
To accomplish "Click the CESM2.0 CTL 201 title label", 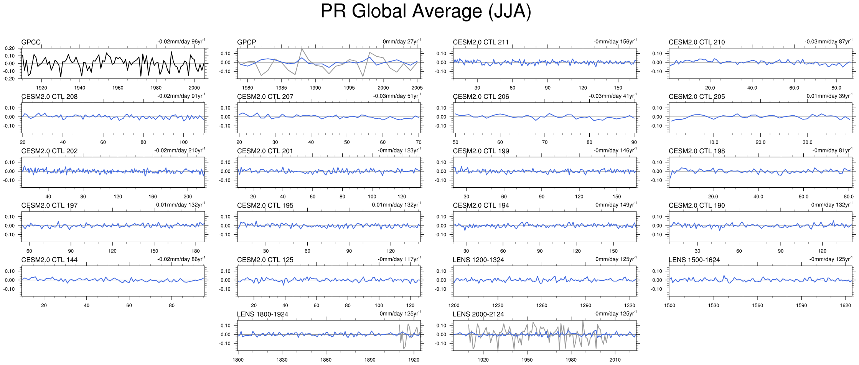I will coord(265,151).
